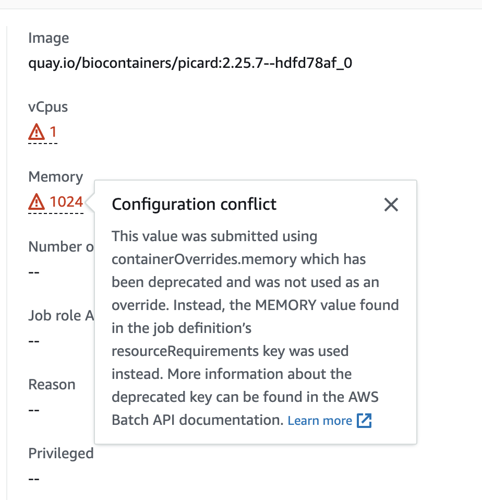The image size is (482, 500).
Task: Click the vCpus section heading
Action: pyautogui.click(x=47, y=106)
